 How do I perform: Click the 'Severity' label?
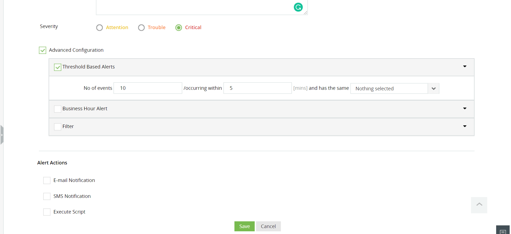tap(49, 26)
